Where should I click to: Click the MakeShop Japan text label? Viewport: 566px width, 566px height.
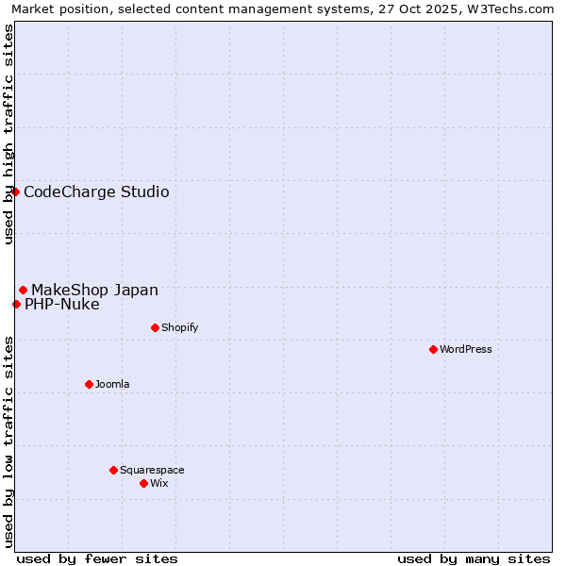pyautogui.click(x=94, y=291)
